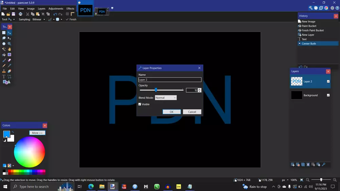
Task: Click the primary blue color swatch
Action: (6, 134)
